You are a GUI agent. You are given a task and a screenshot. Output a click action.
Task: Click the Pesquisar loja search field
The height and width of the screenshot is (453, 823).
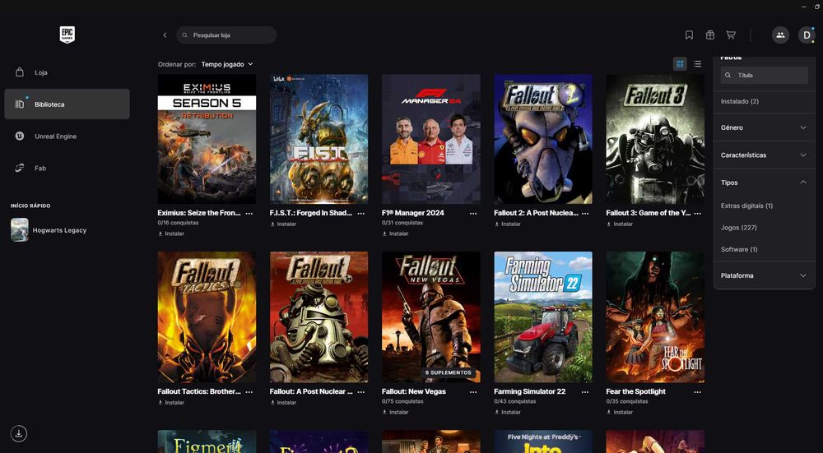(226, 35)
